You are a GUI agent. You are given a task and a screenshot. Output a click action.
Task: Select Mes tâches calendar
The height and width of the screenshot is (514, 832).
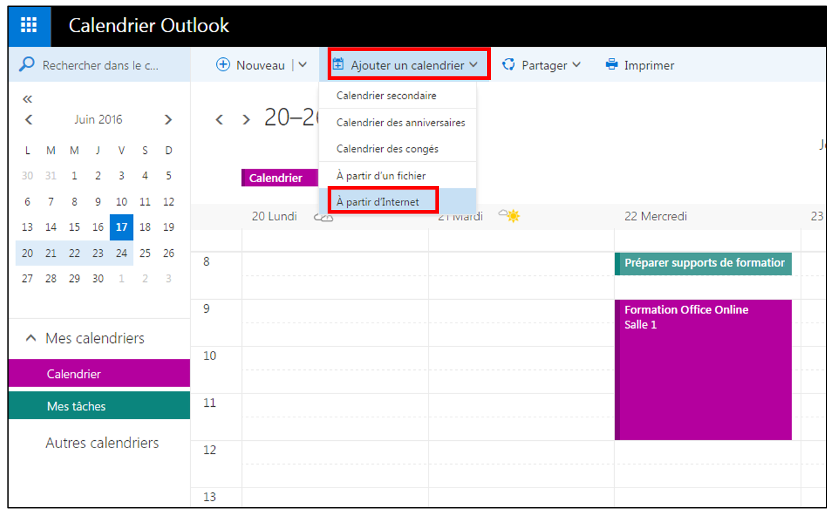click(x=99, y=406)
